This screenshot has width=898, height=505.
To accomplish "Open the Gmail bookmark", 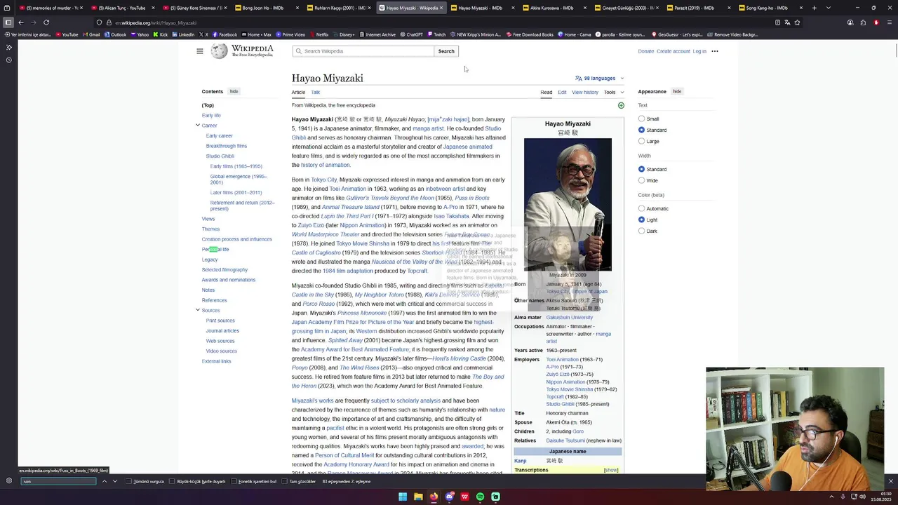I will pyautogui.click(x=91, y=34).
